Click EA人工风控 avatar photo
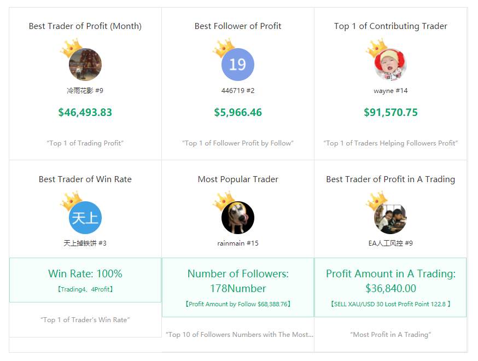Viewport: 478px width, 361px height. (390, 217)
